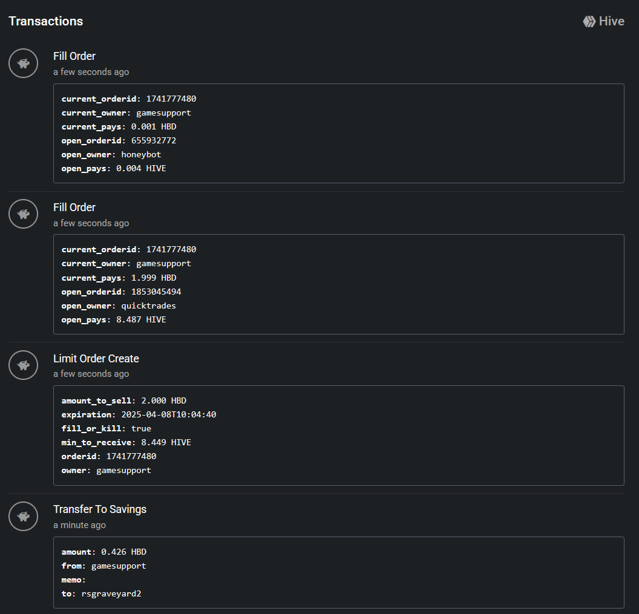This screenshot has width=639, height=614.
Task: Click timestamp under first Fill Order
Action: 91,72
